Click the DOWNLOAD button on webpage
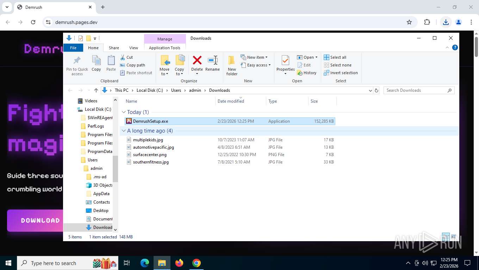 (x=35, y=220)
